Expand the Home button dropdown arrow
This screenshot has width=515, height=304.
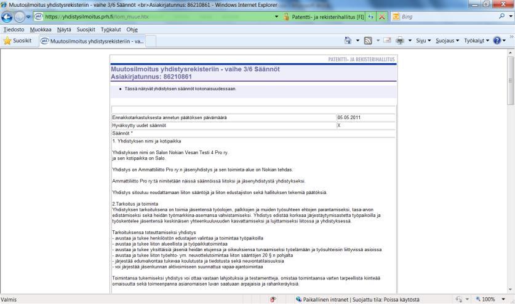[357, 41]
